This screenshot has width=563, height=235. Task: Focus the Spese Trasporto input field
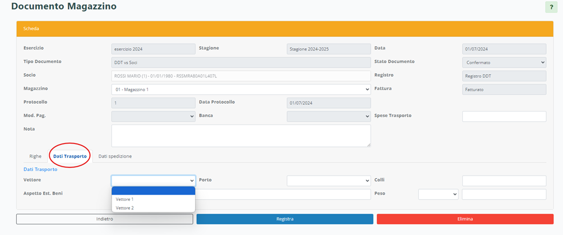[x=504, y=116]
